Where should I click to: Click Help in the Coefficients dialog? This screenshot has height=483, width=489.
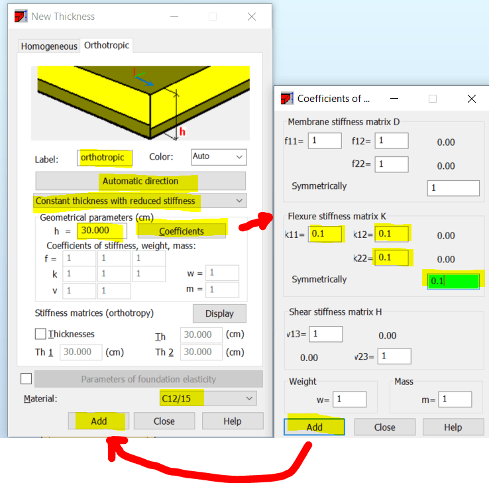click(453, 427)
